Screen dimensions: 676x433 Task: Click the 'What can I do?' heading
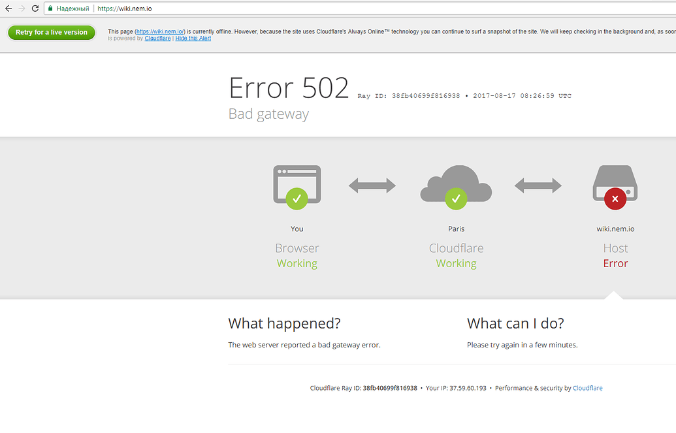pos(515,323)
